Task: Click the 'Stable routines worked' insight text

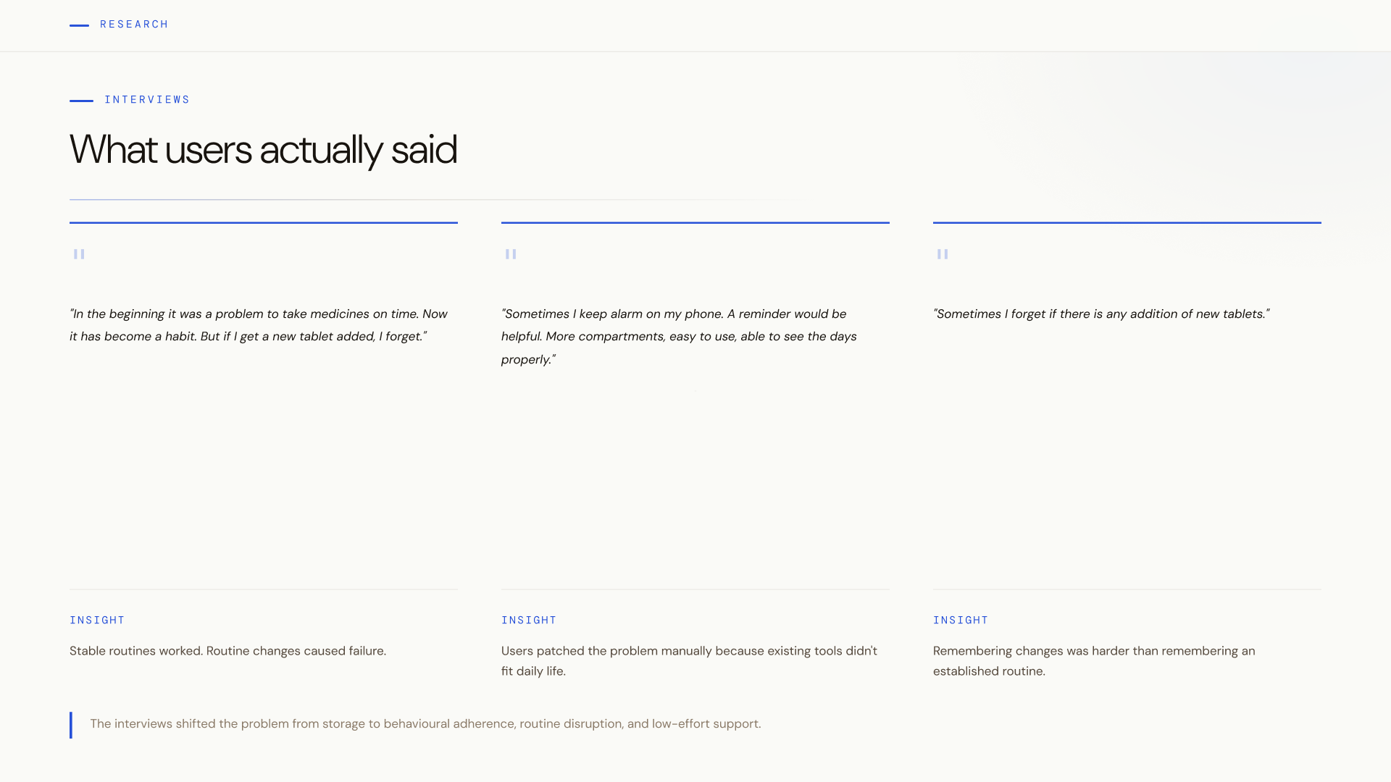Action: pos(227,651)
